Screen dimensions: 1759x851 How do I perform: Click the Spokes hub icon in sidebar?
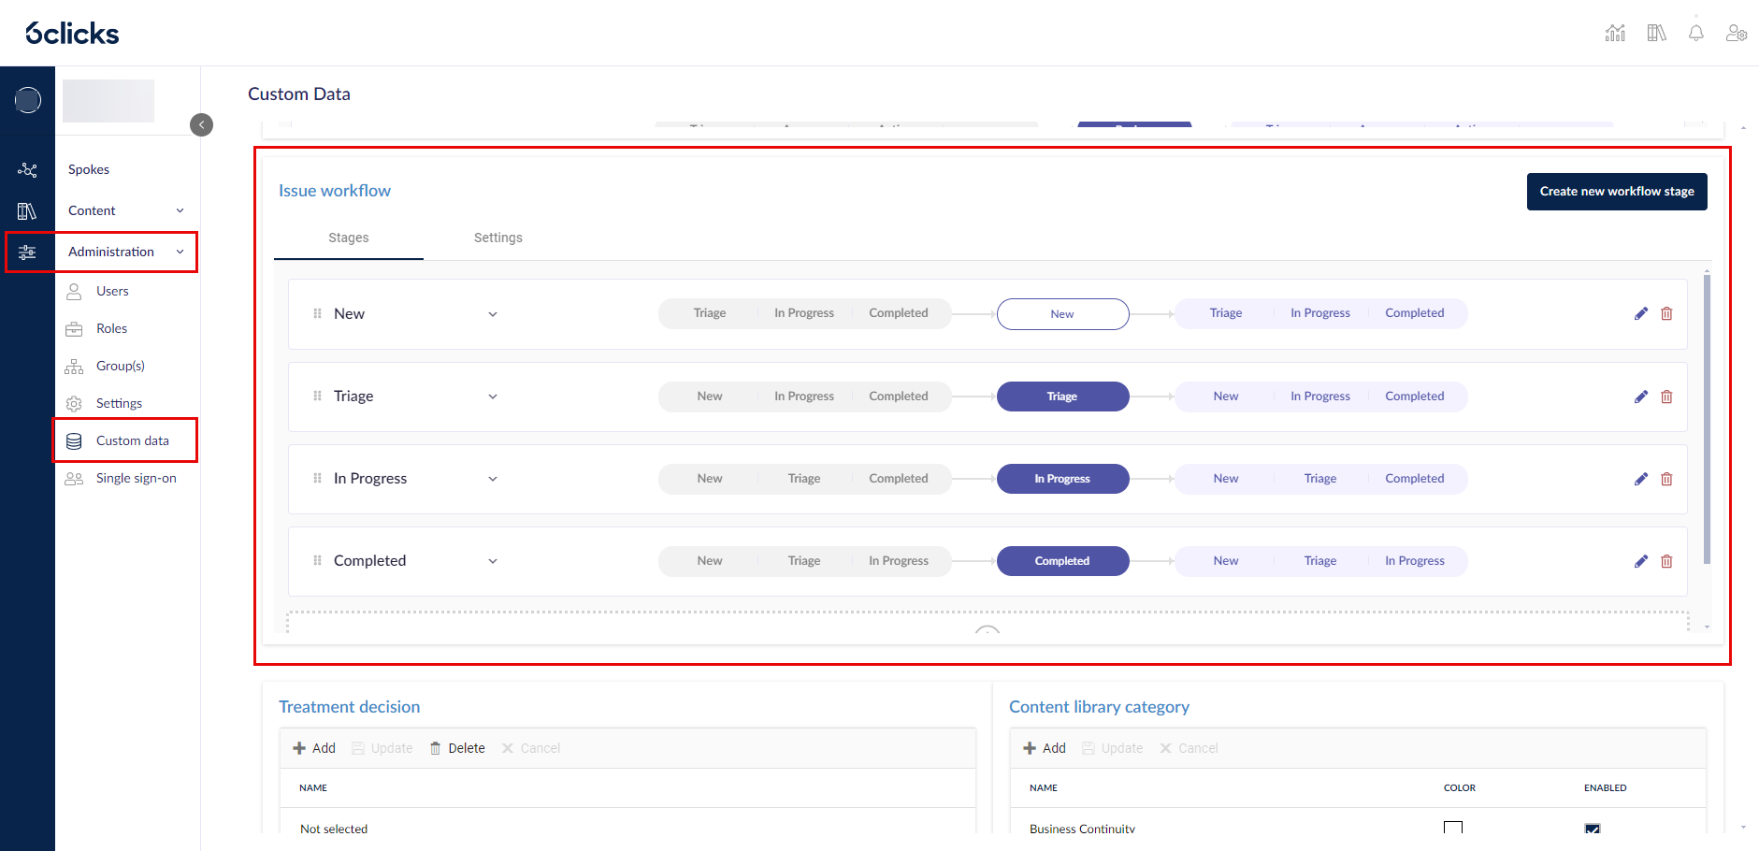[27, 170]
